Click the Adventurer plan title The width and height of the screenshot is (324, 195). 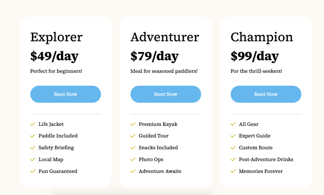(165, 37)
